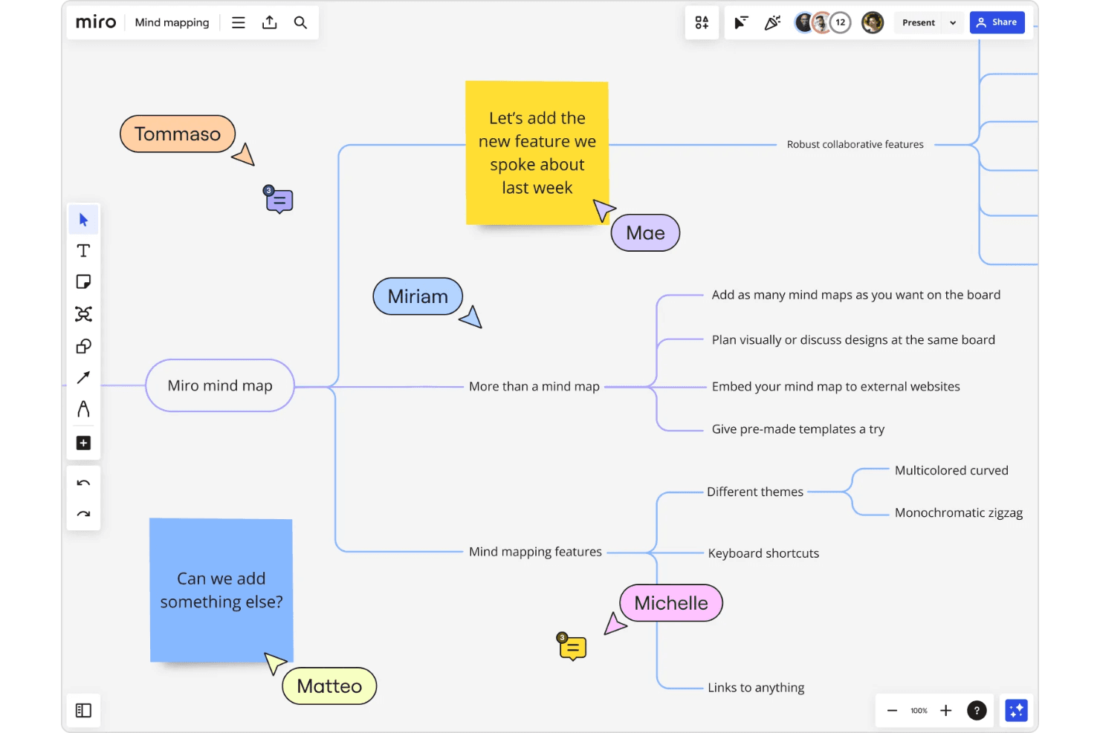Pick the Sticky note tool

(83, 282)
